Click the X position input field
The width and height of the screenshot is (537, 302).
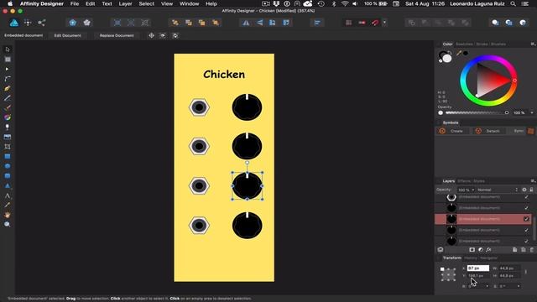[478, 268]
